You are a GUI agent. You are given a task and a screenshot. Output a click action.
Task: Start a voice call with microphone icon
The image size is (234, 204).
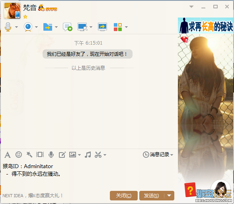tap(8, 27)
